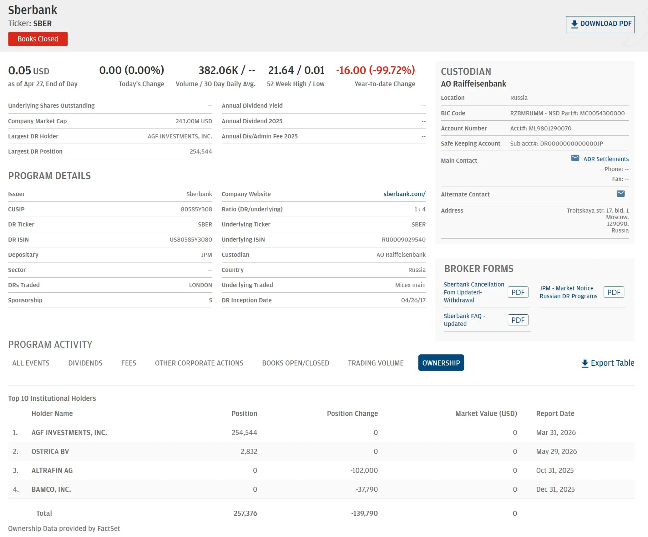Click the price 0.05 USD

coord(29,70)
